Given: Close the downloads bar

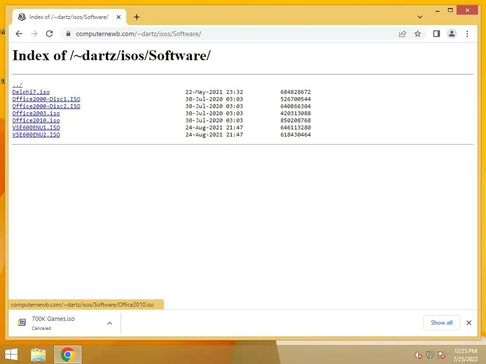Looking at the screenshot, I should point(468,323).
